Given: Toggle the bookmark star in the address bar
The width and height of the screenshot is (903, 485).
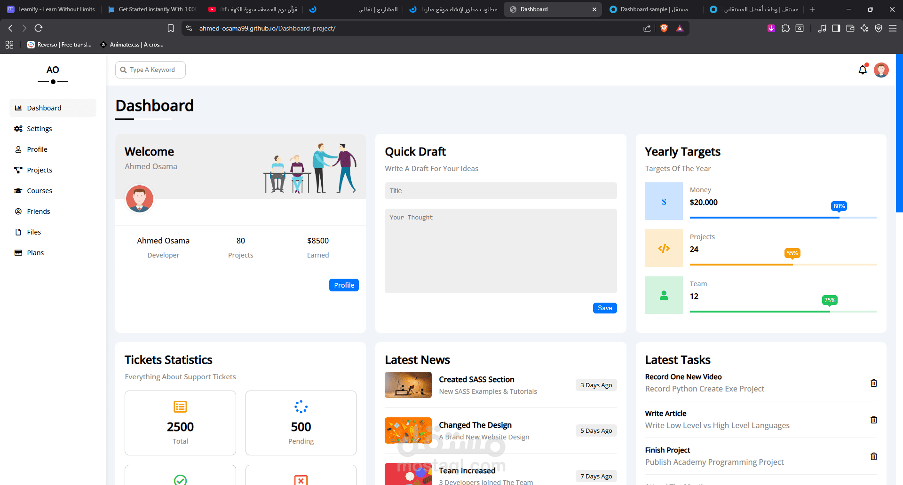Looking at the screenshot, I should (171, 28).
